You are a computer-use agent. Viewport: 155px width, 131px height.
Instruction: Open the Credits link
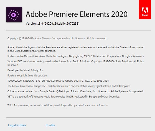50,125
